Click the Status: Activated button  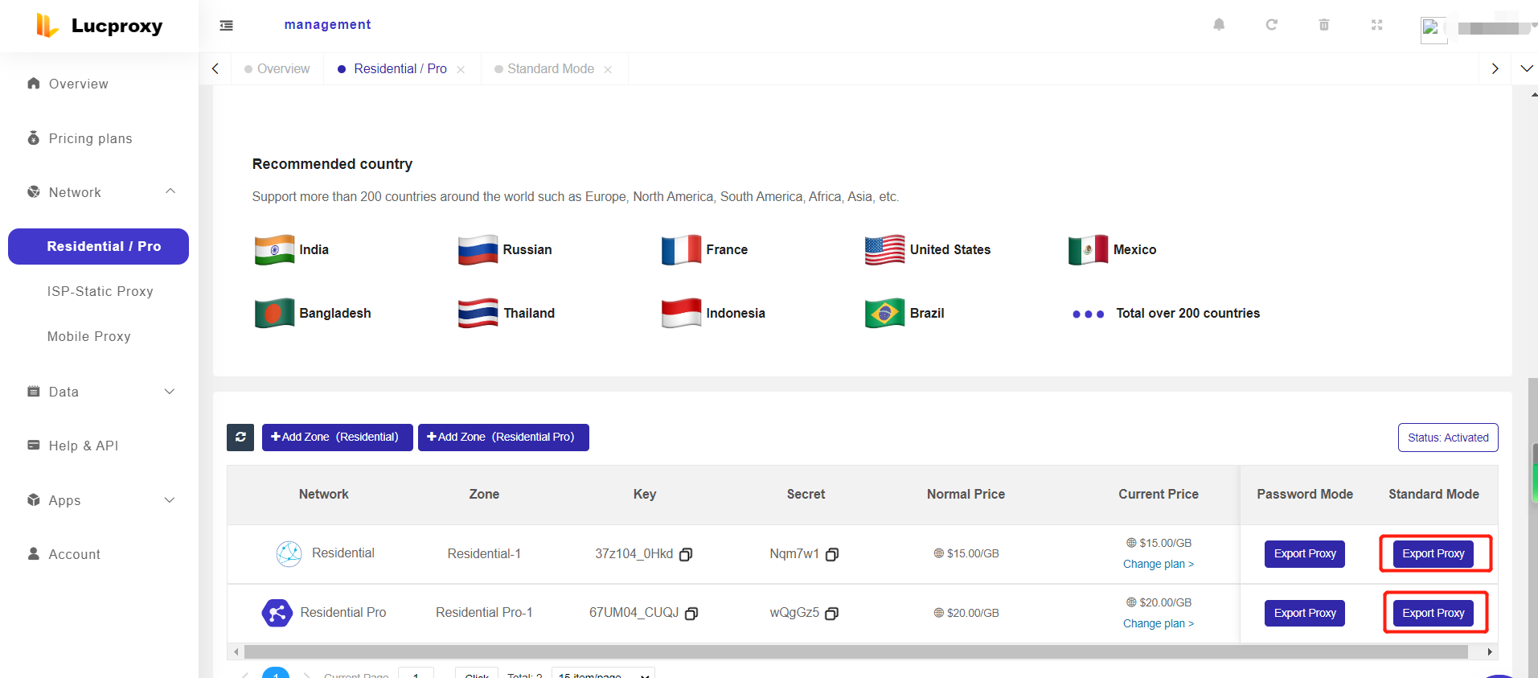pos(1448,438)
